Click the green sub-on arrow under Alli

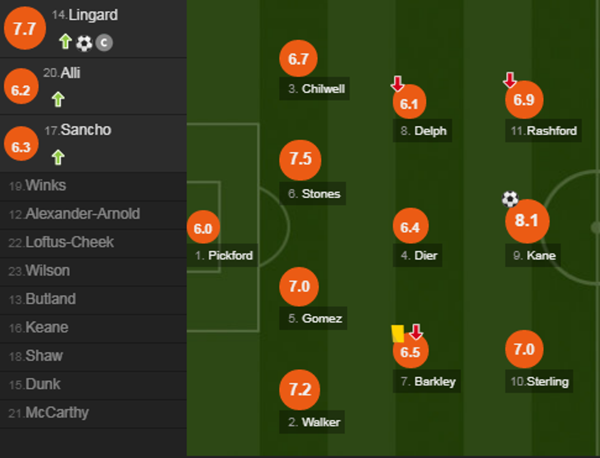click(58, 99)
